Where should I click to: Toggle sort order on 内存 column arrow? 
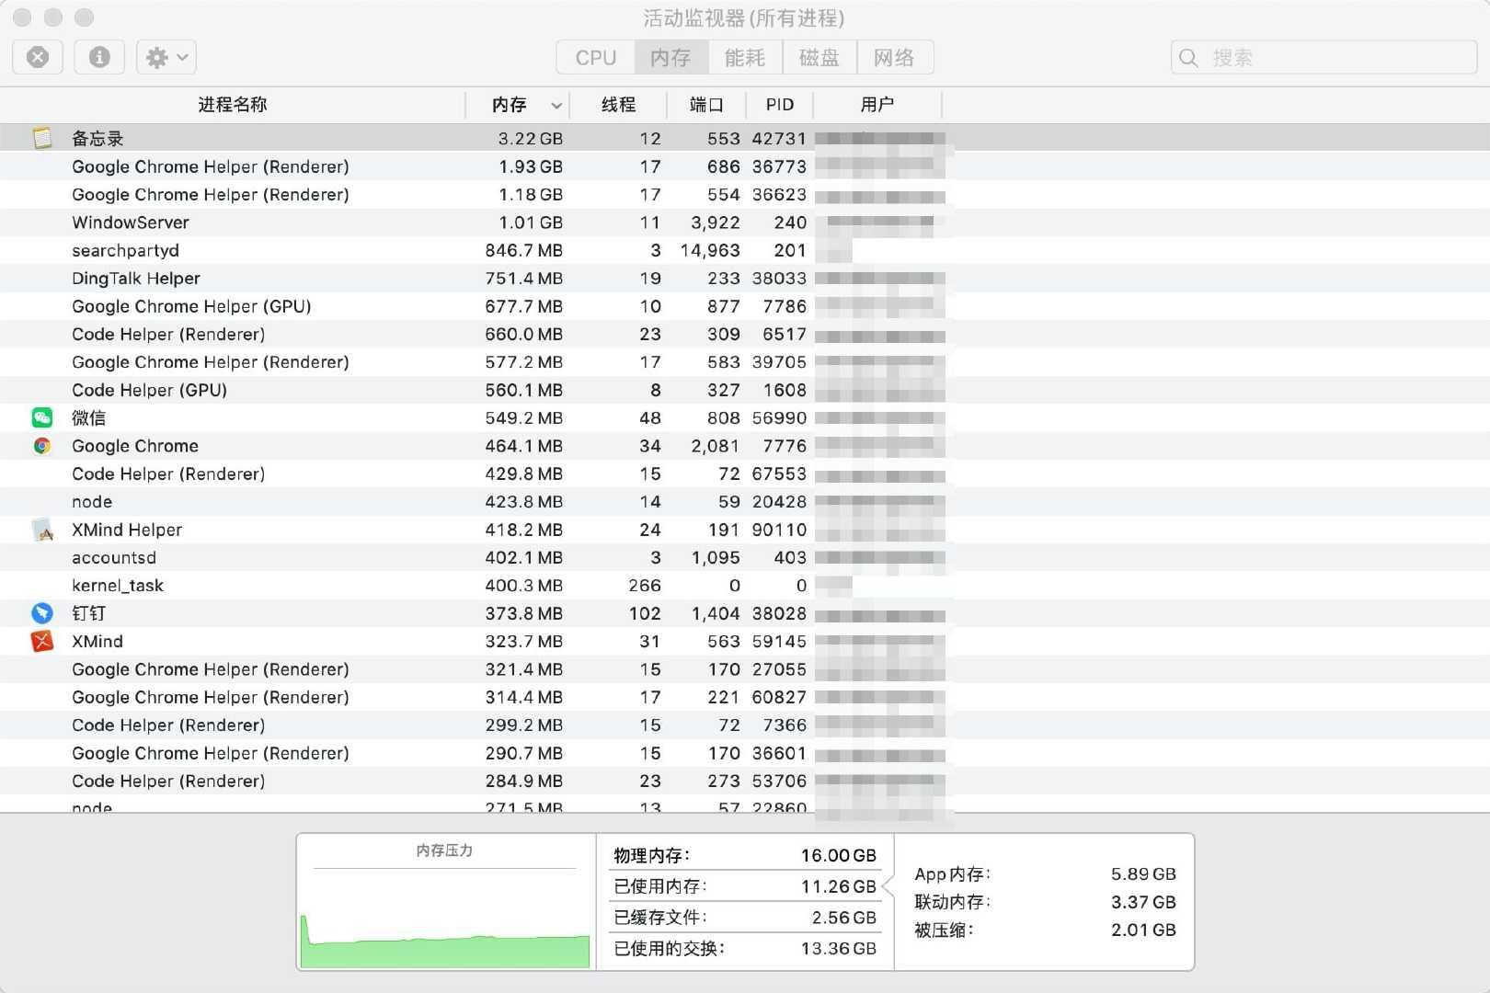pos(556,105)
